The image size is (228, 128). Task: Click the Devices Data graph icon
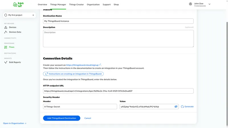click(6, 32)
